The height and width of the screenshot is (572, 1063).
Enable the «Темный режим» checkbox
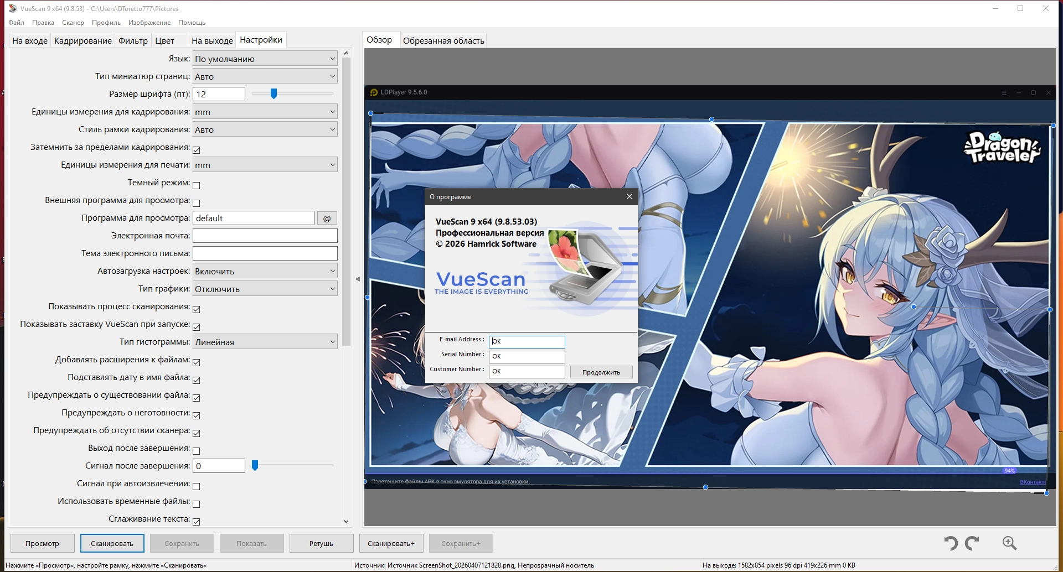(x=197, y=185)
